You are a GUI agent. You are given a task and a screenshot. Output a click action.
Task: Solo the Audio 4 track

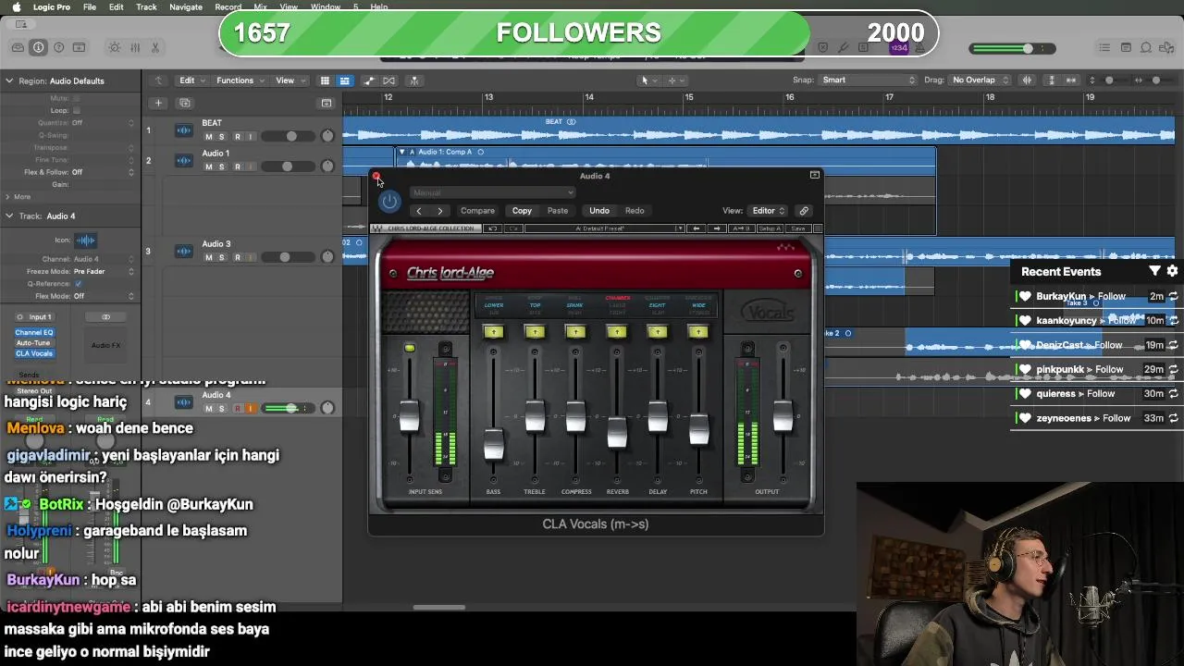tap(221, 409)
